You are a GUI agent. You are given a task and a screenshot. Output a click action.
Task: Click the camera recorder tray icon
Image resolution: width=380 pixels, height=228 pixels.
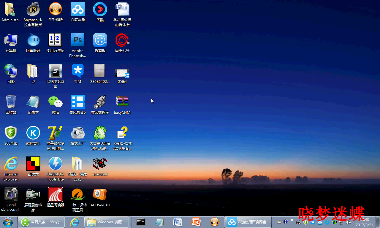[299, 222]
